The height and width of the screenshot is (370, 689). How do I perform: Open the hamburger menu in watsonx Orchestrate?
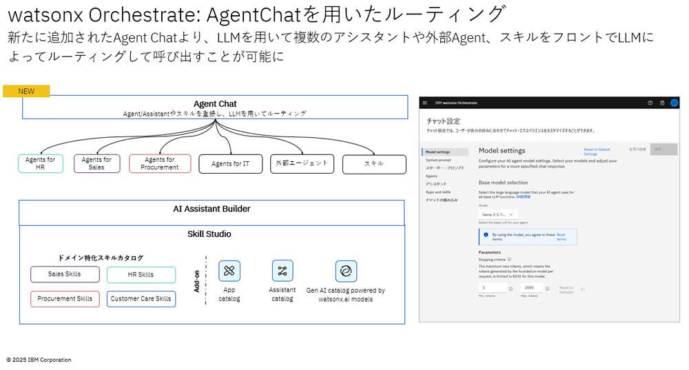[424, 103]
